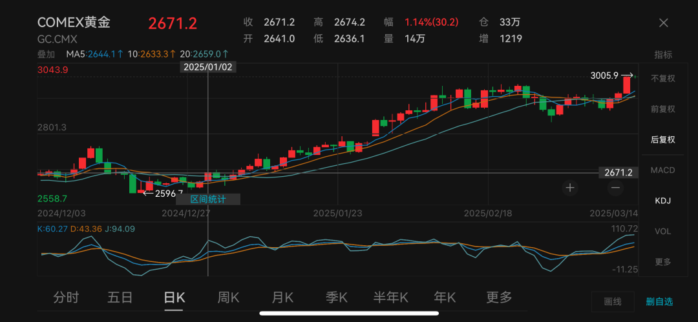The height and width of the screenshot is (322, 698).
Task: Select 不复权 price adjustment option
Action: click(662, 79)
